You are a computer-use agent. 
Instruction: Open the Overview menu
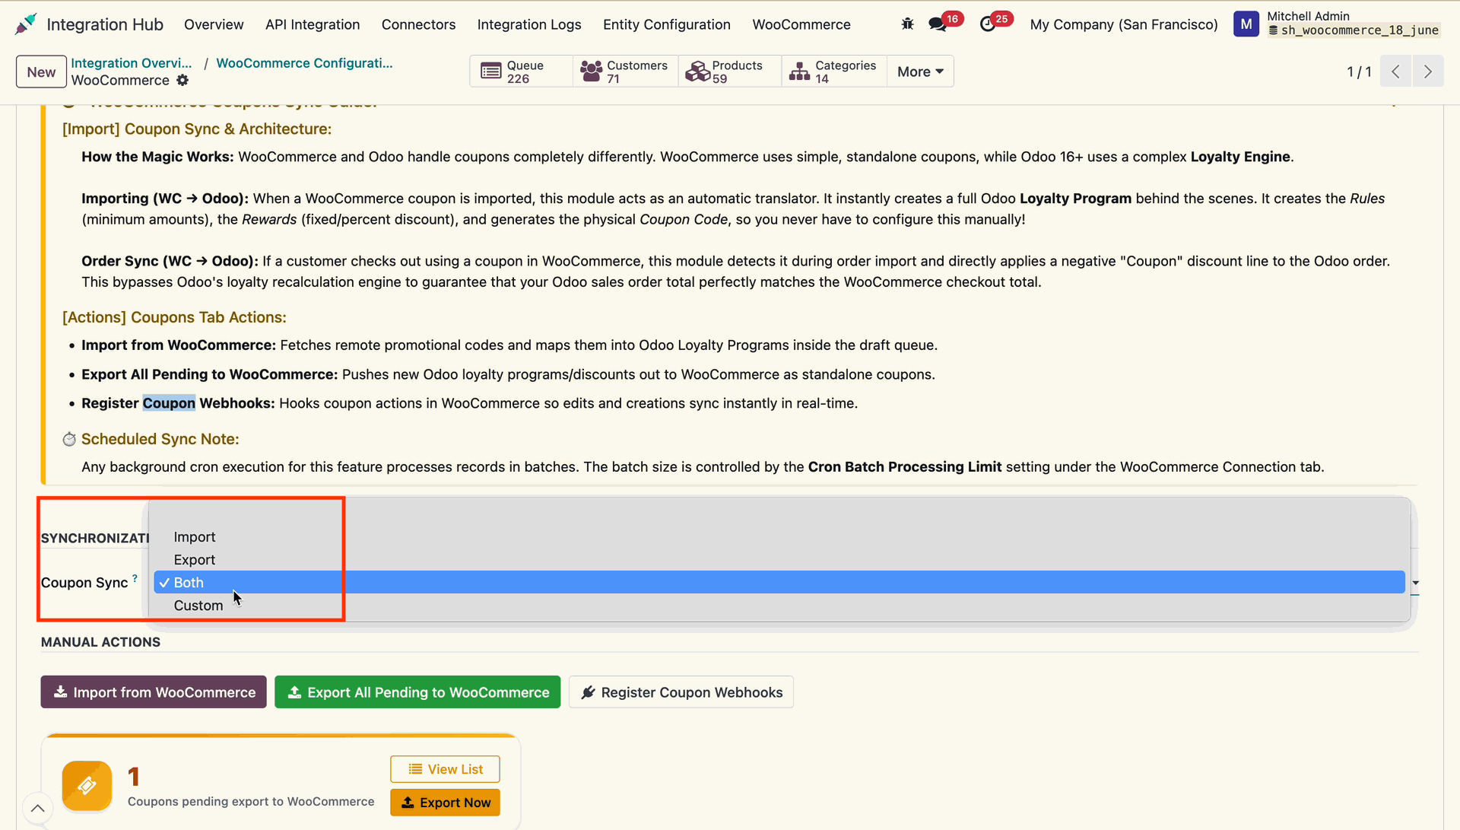[214, 24]
